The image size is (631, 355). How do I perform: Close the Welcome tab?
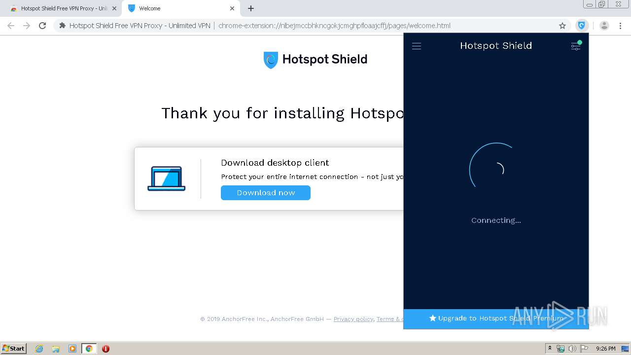(232, 8)
